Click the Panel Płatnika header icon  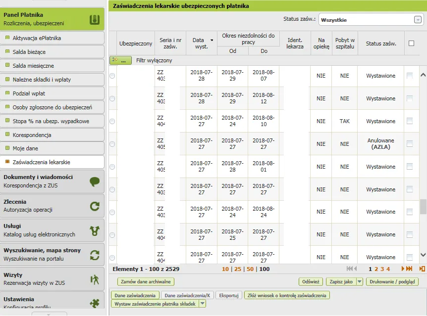(95, 19)
